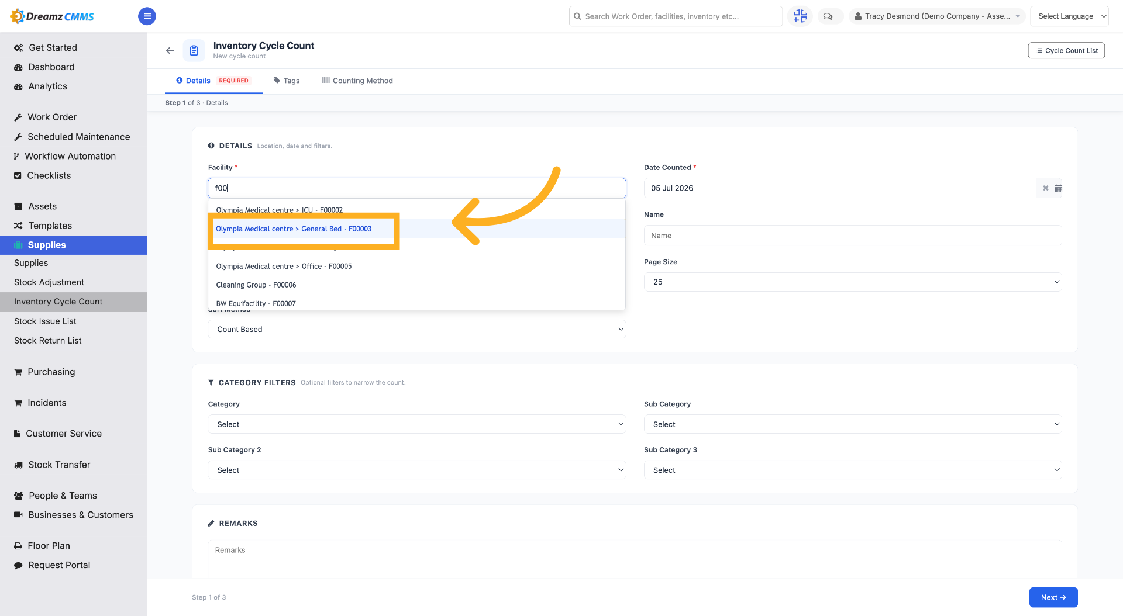Click the back arrow icon
This screenshot has width=1123, height=616.
coord(170,51)
